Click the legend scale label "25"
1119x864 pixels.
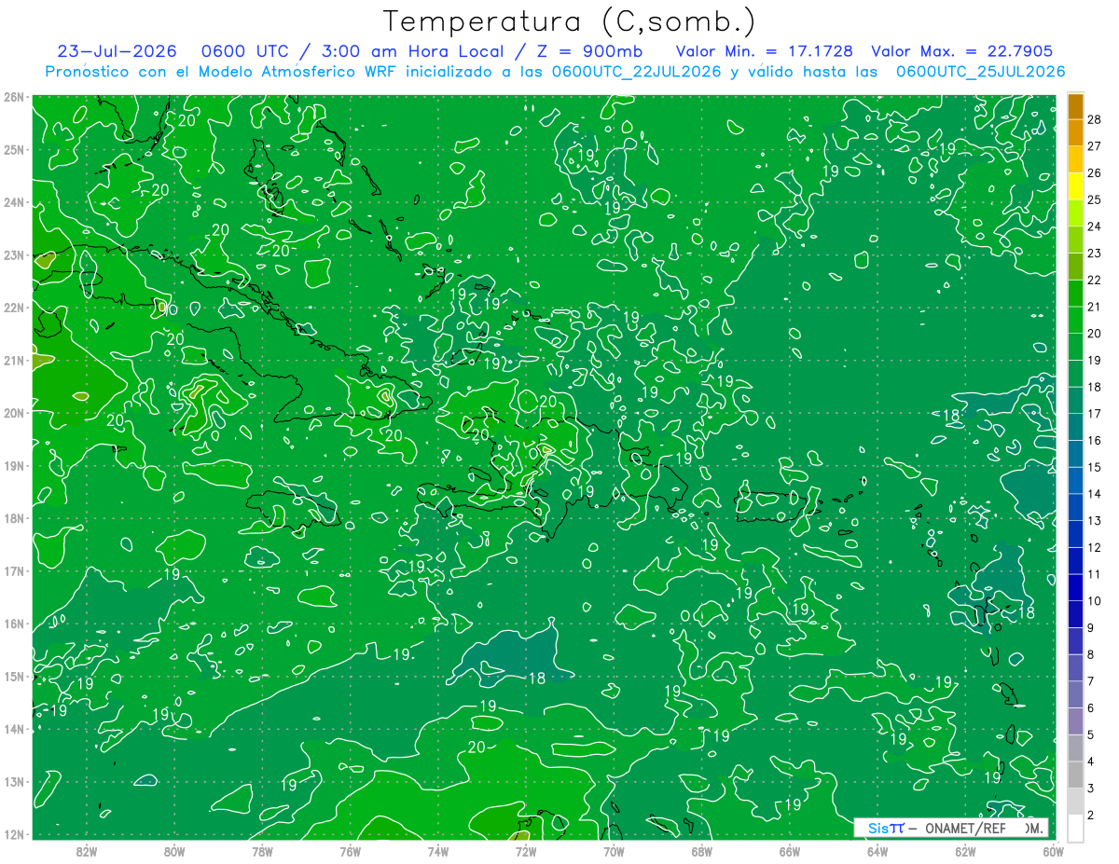tap(1094, 199)
